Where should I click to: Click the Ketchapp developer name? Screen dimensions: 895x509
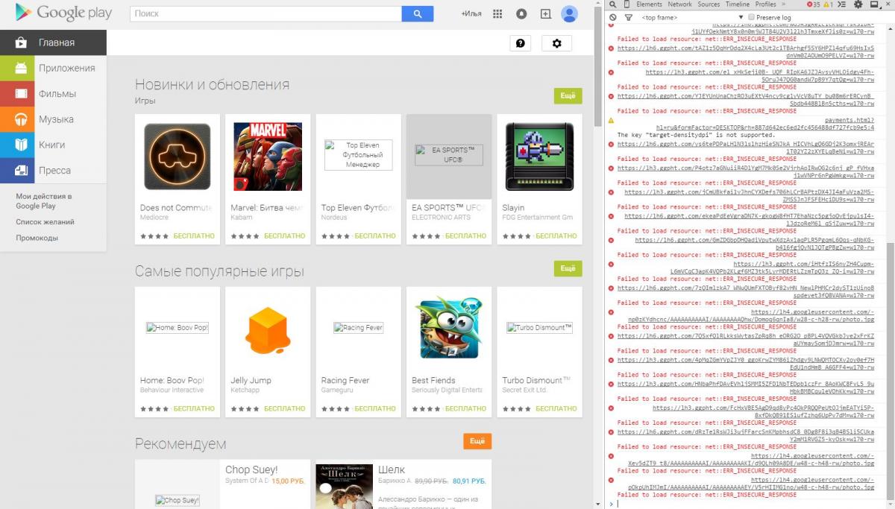pos(245,390)
